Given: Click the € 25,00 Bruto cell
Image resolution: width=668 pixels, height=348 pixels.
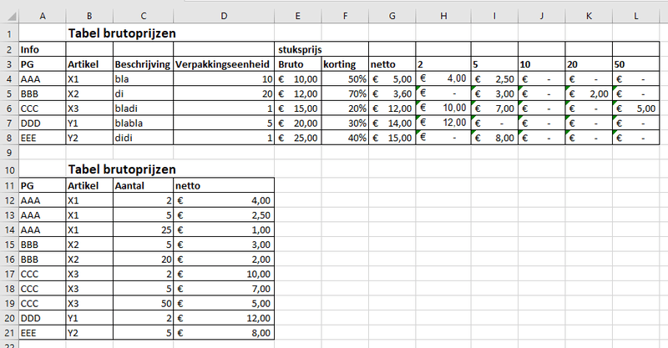Looking at the screenshot, I should pyautogui.click(x=297, y=139).
